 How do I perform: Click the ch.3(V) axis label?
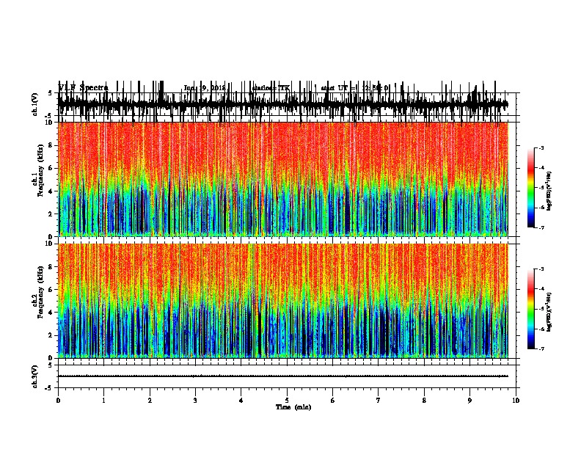click(35, 376)
